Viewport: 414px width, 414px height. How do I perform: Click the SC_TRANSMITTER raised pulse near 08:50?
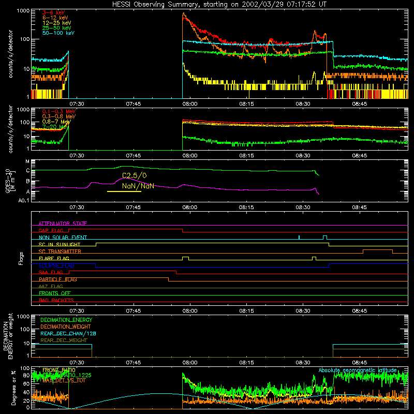coord(378,252)
